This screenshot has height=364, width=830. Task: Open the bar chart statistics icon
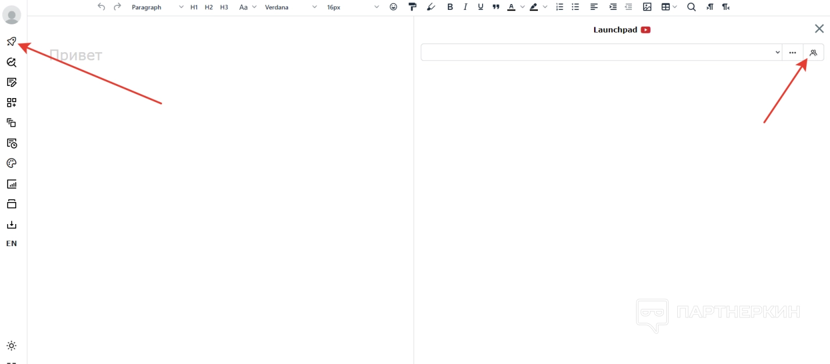pos(12,184)
